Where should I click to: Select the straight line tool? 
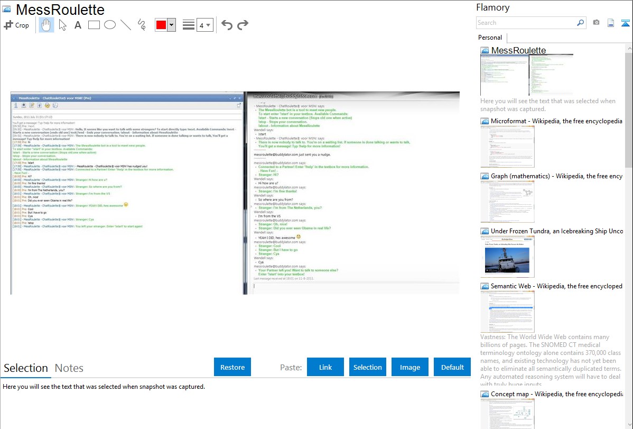pyautogui.click(x=126, y=25)
